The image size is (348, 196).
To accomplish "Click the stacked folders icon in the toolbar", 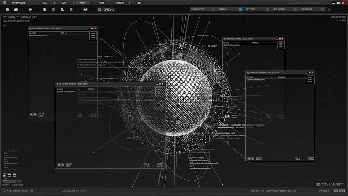I will [16, 9].
